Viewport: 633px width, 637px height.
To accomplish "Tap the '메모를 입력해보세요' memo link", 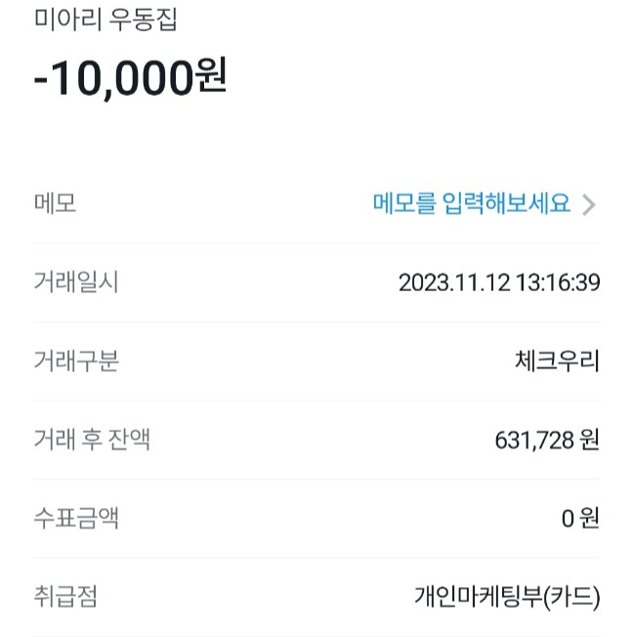I will [471, 203].
